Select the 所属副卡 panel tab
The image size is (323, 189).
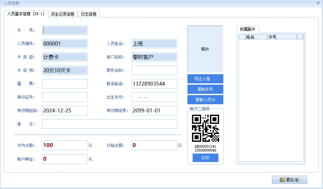pyautogui.click(x=248, y=29)
